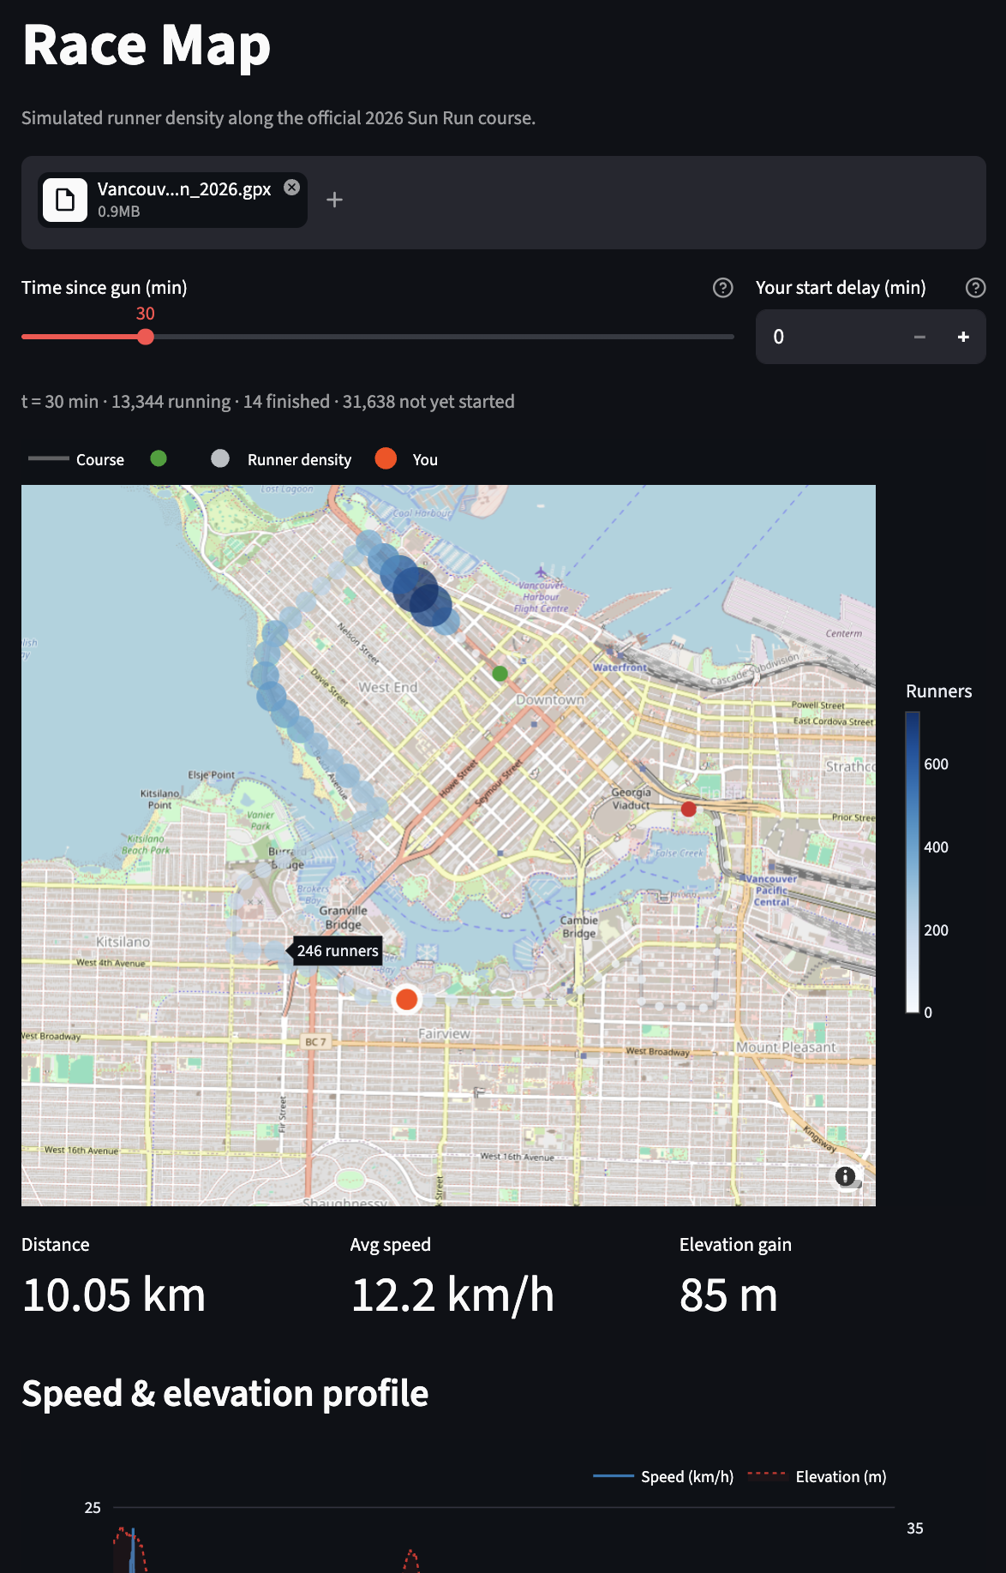Open help tooltip for Time since gun
This screenshot has width=1006, height=1573.
coord(722,288)
